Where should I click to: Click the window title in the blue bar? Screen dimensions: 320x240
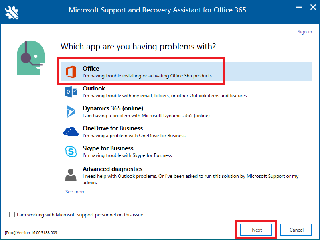coord(157,10)
